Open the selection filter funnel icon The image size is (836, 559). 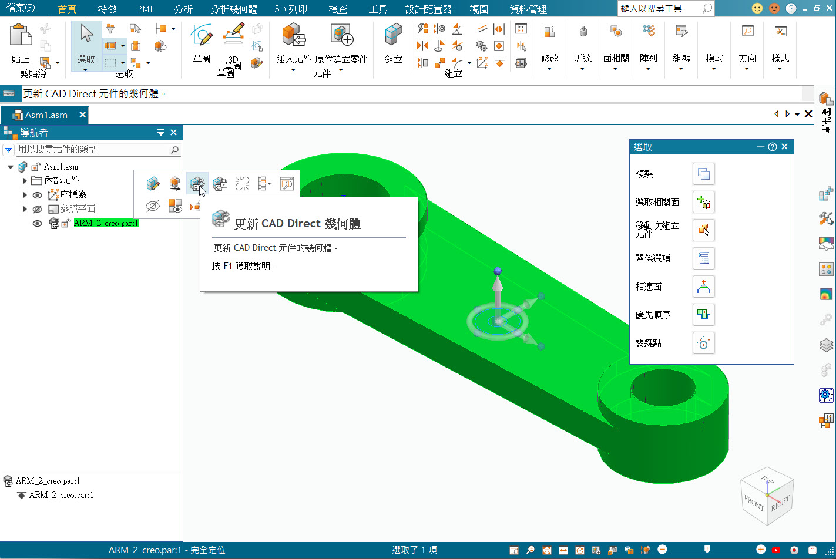point(110,29)
